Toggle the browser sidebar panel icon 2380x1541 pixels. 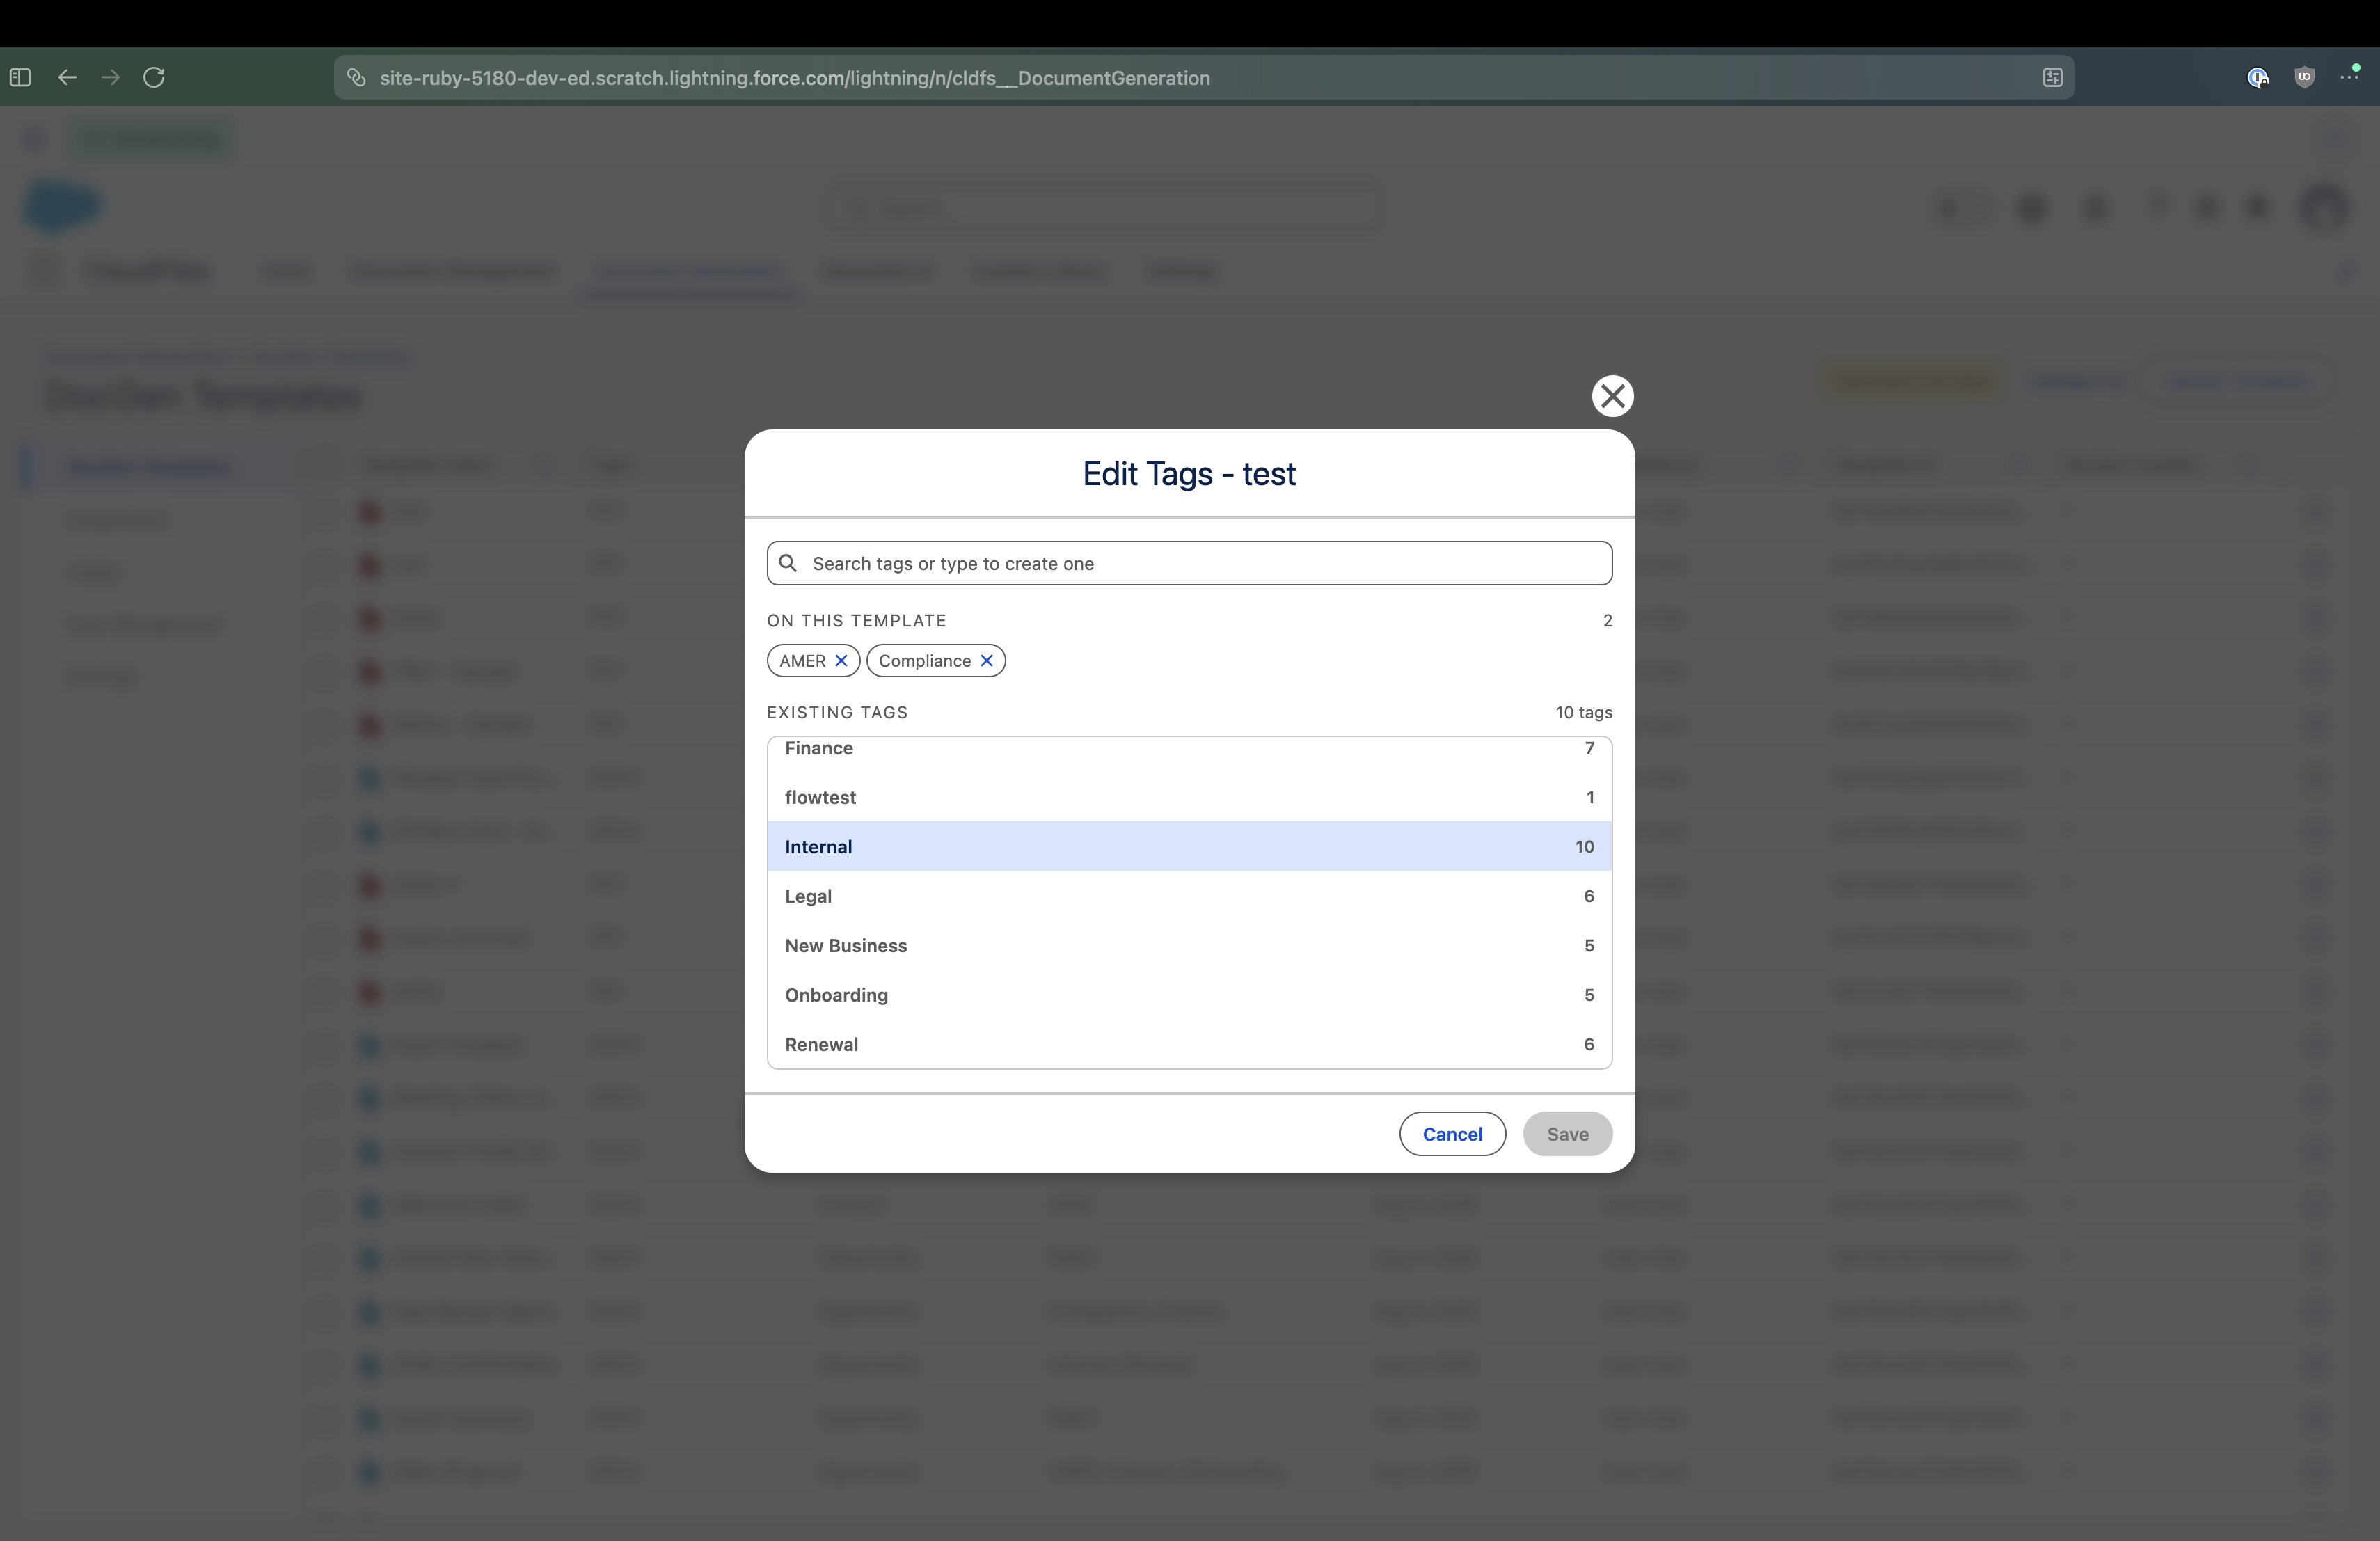coord(20,77)
